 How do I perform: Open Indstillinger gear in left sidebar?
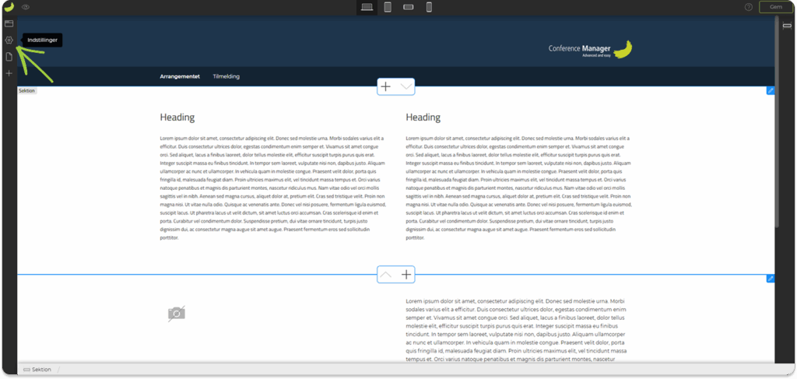[x=9, y=40]
